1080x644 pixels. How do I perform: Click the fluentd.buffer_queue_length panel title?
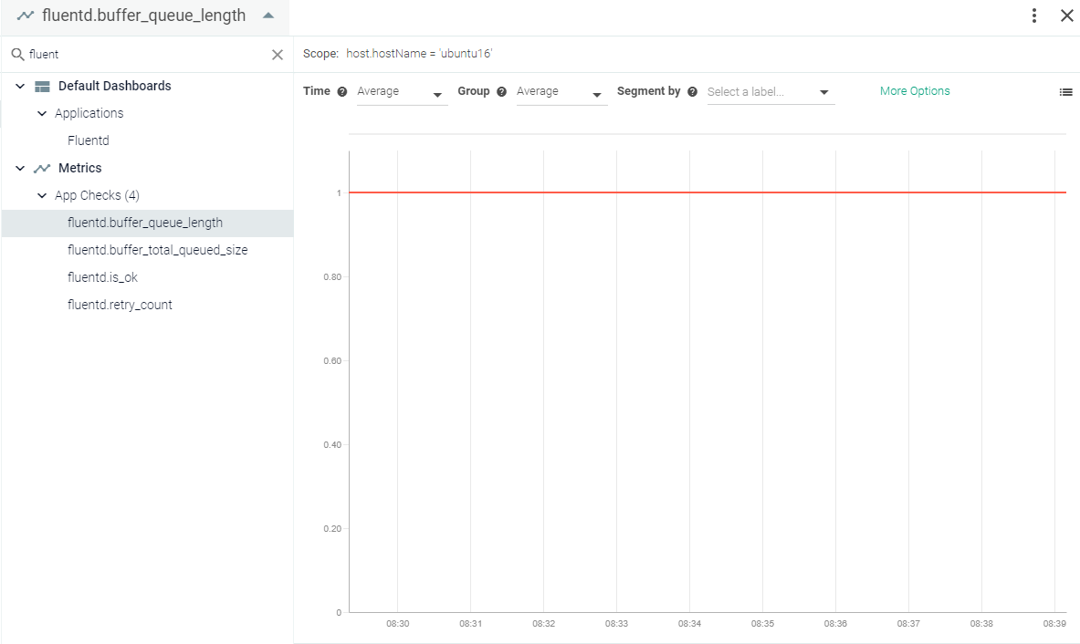144,16
